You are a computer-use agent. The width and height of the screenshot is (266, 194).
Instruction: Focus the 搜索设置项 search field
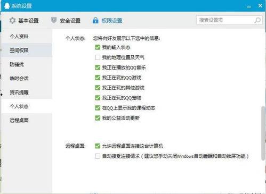coord(229,20)
